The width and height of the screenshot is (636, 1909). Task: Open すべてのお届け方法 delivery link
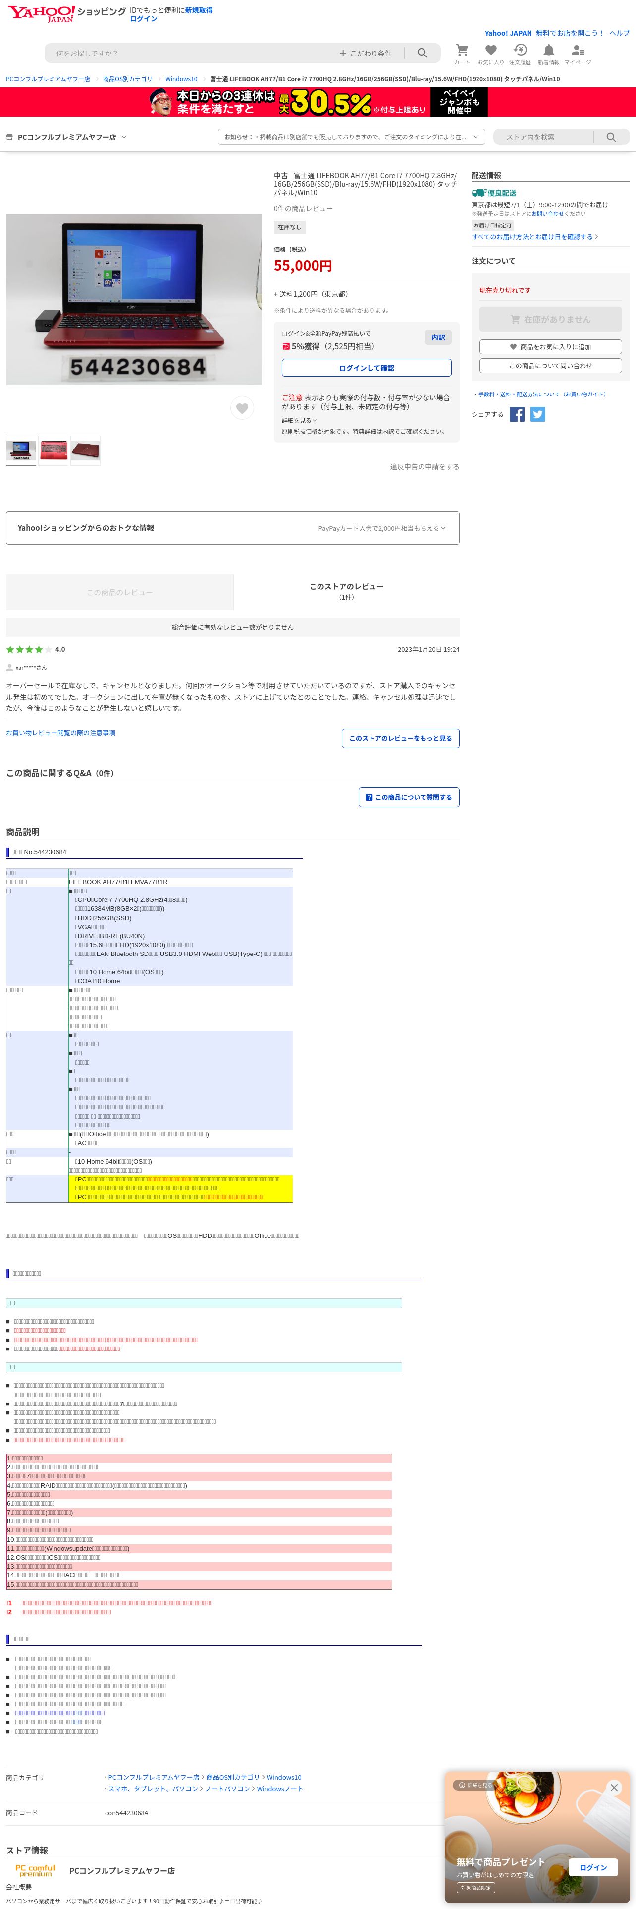coord(534,237)
